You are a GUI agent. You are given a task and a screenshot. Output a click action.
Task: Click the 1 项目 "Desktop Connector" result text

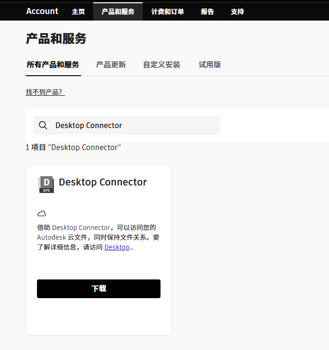(73, 148)
